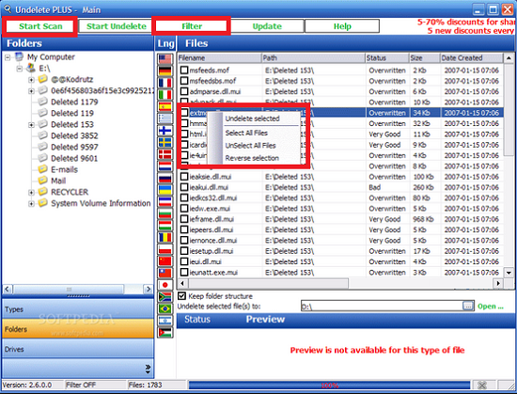Tick the checkbox for admparse.dll.mui
The width and height of the screenshot is (517, 394).
click(x=184, y=91)
